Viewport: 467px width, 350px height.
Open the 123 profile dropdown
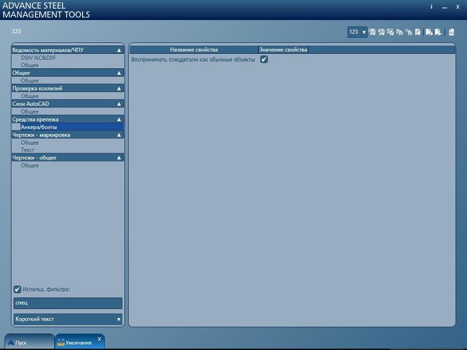[357, 32]
